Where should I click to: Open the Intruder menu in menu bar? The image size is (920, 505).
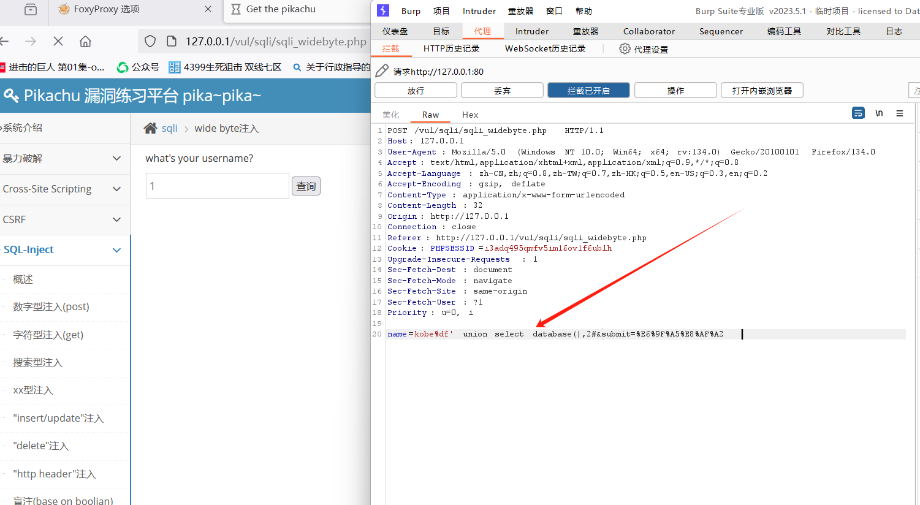[x=479, y=11]
